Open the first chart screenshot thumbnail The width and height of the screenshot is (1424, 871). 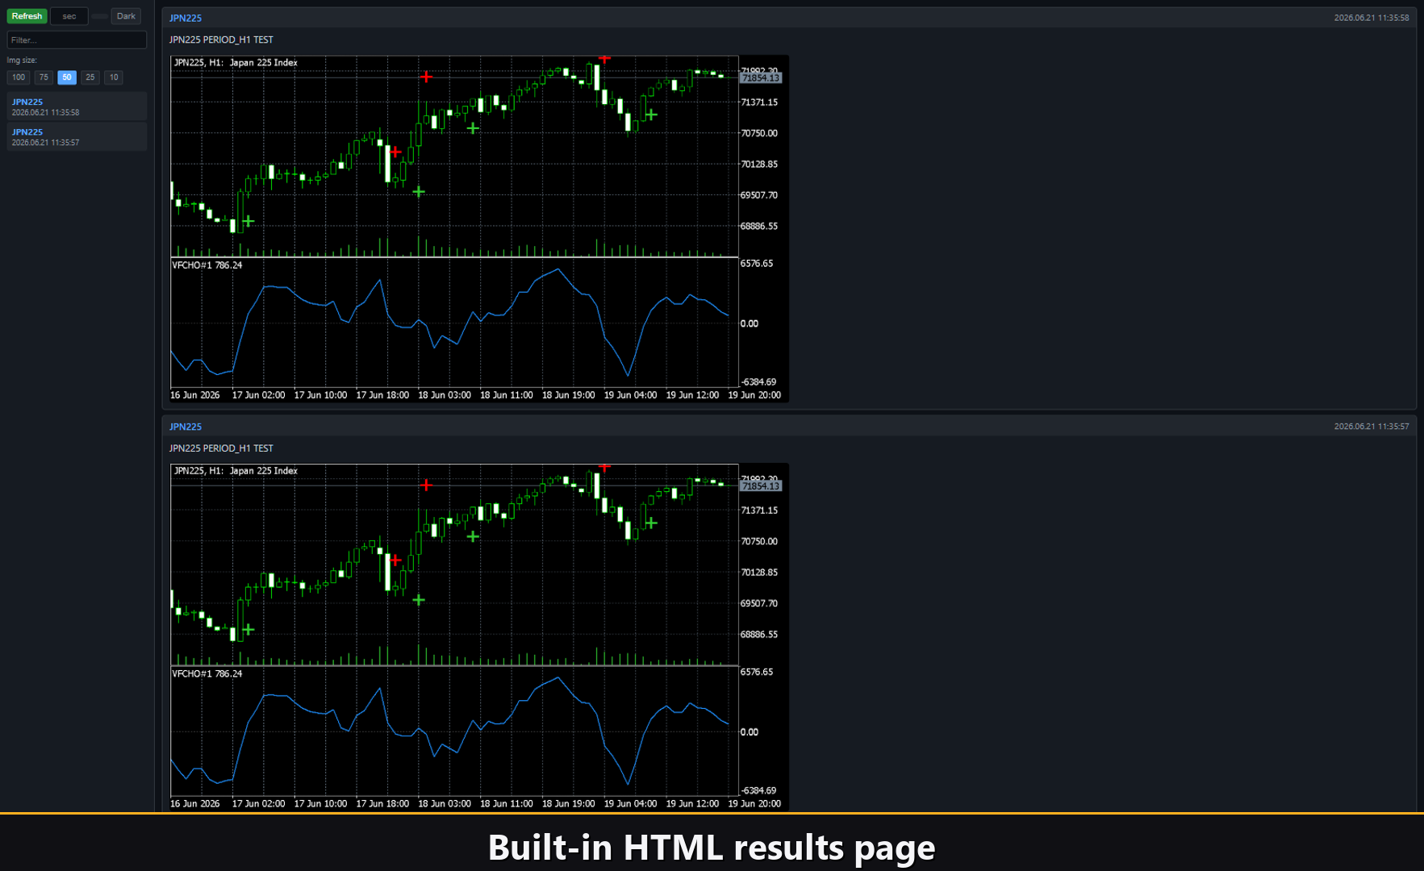click(x=479, y=228)
